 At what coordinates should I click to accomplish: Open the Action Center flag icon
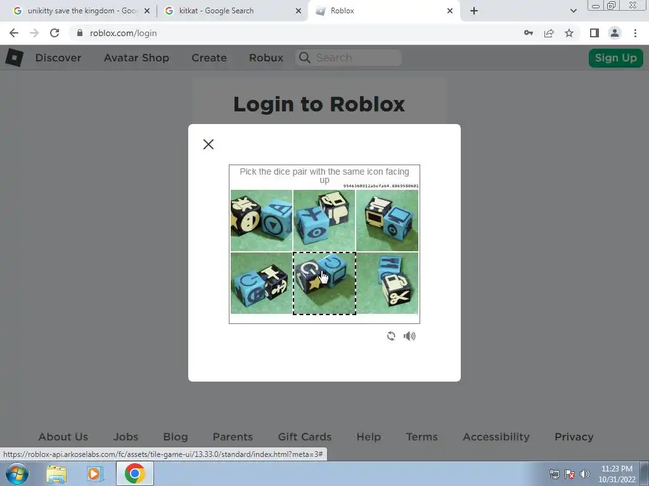point(570,474)
